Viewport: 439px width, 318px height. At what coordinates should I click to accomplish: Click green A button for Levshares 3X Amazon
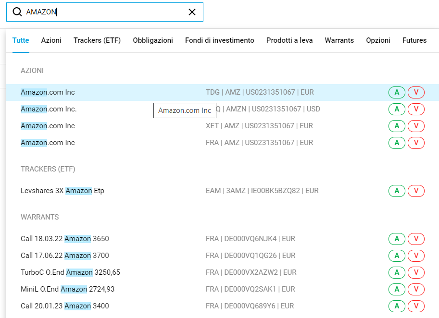point(397,191)
